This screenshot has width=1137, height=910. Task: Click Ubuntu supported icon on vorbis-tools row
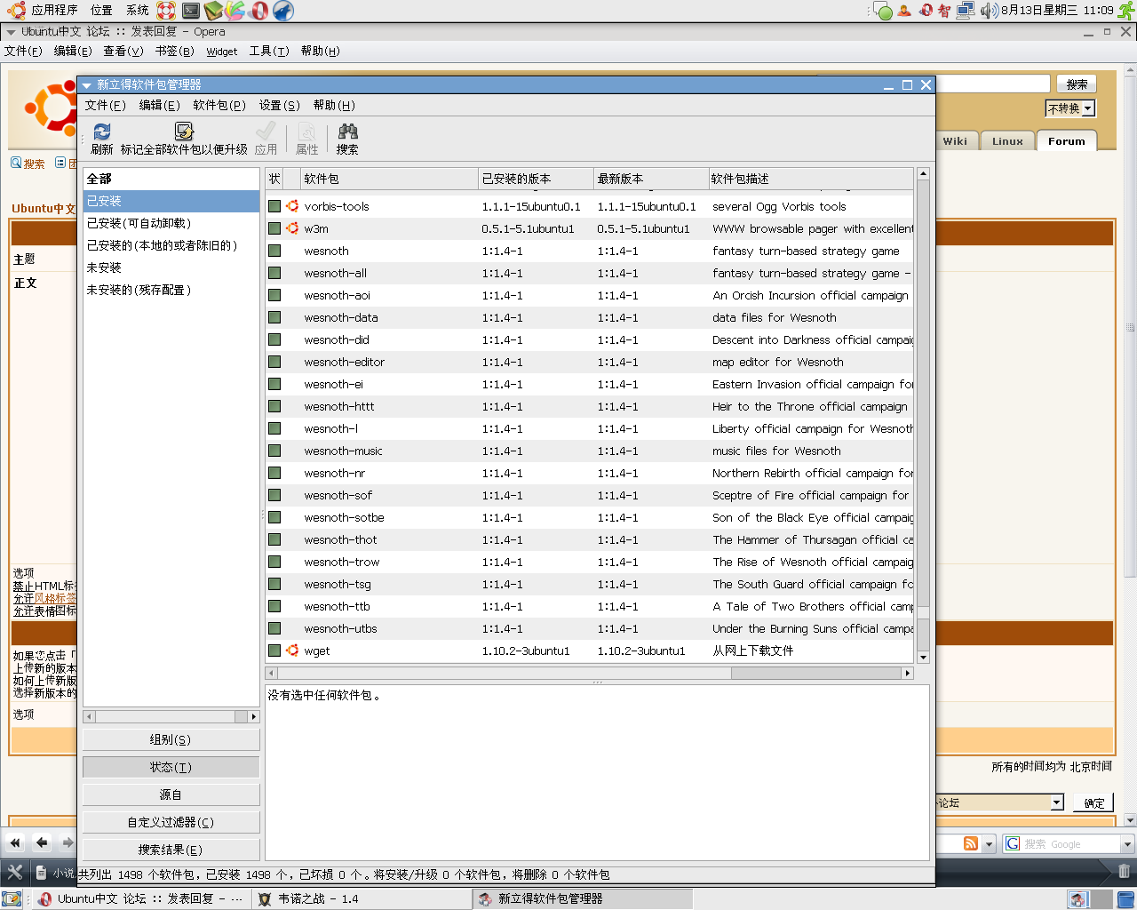[x=292, y=206]
